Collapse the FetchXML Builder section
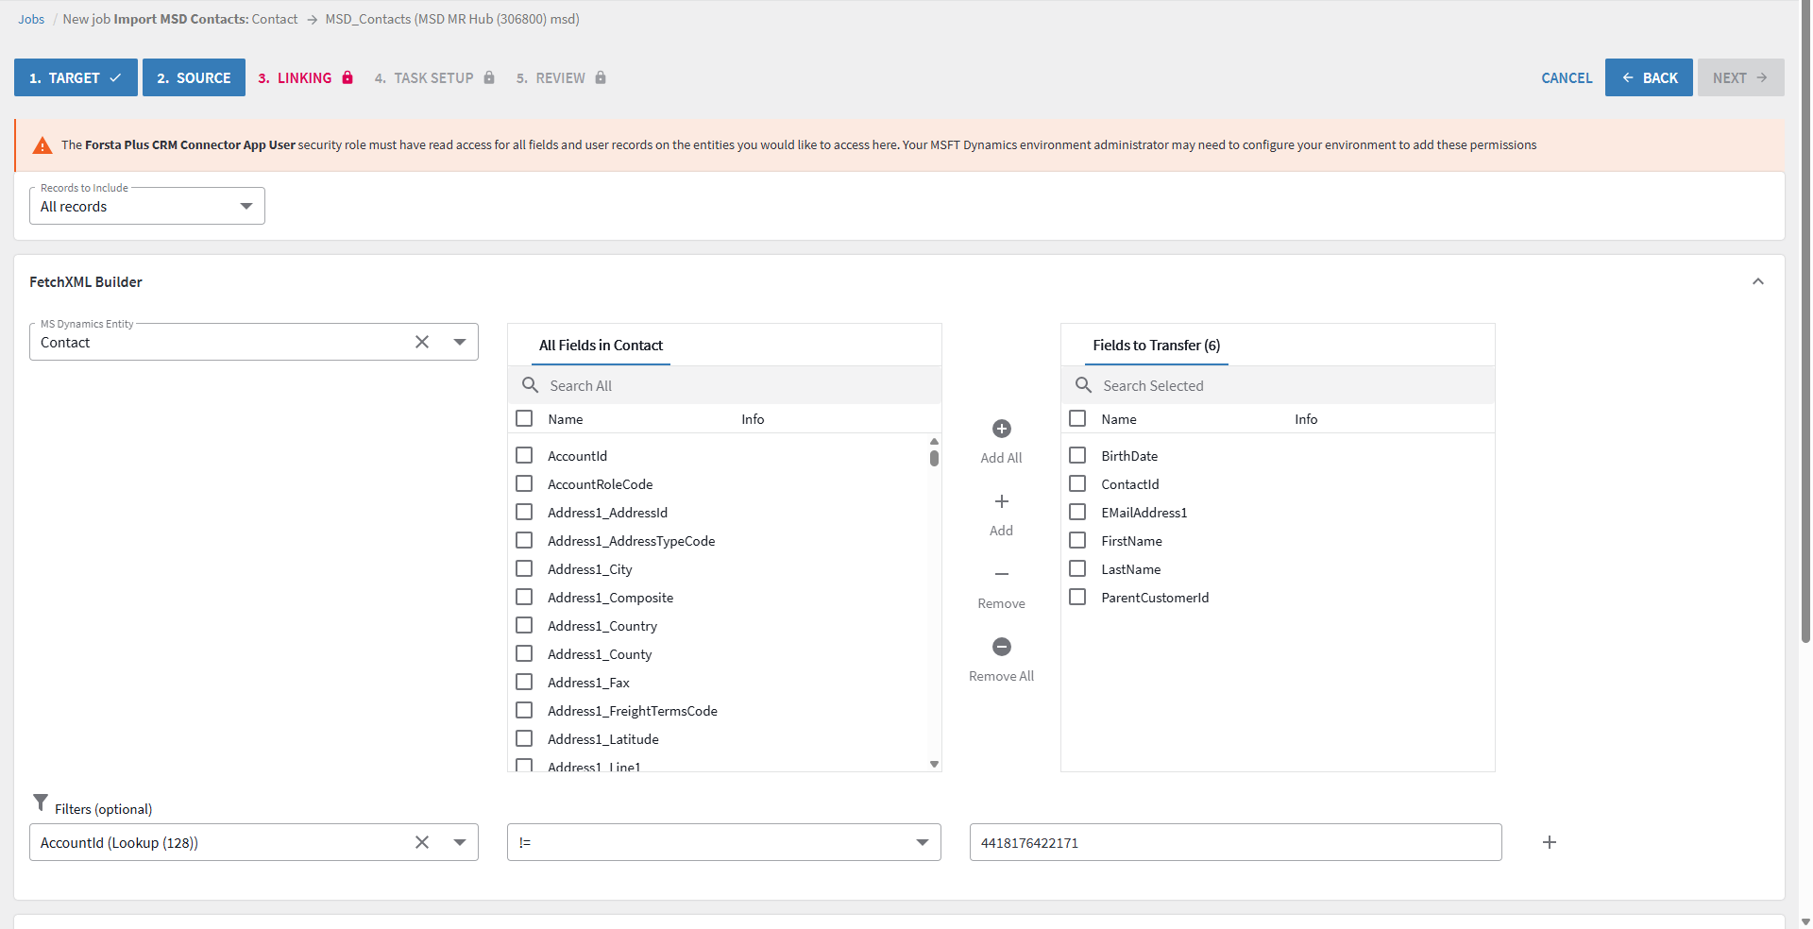This screenshot has height=929, width=1813. (1758, 281)
